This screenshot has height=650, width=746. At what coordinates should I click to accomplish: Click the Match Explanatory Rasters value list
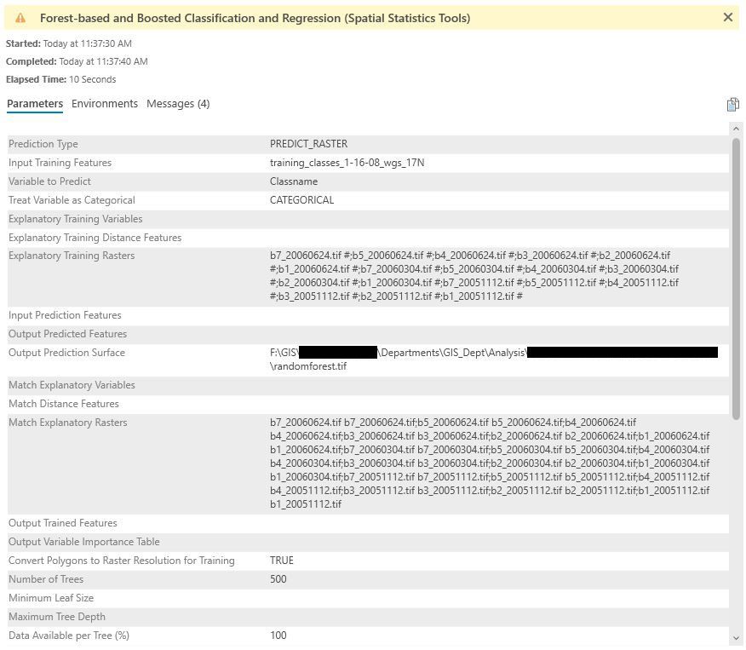pos(490,463)
